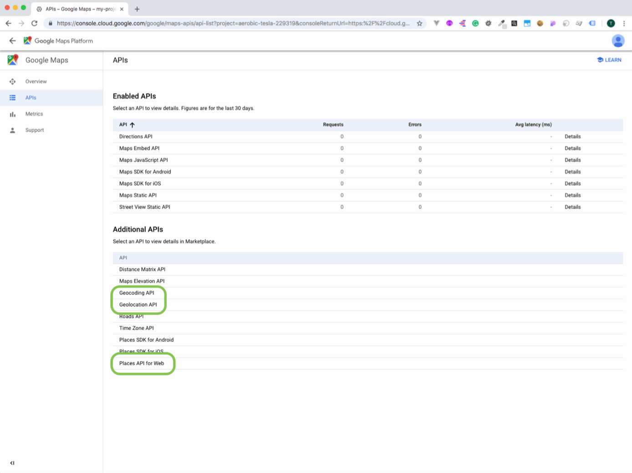Click the Avg latency (ms) column header
This screenshot has height=473, width=632.
point(533,124)
